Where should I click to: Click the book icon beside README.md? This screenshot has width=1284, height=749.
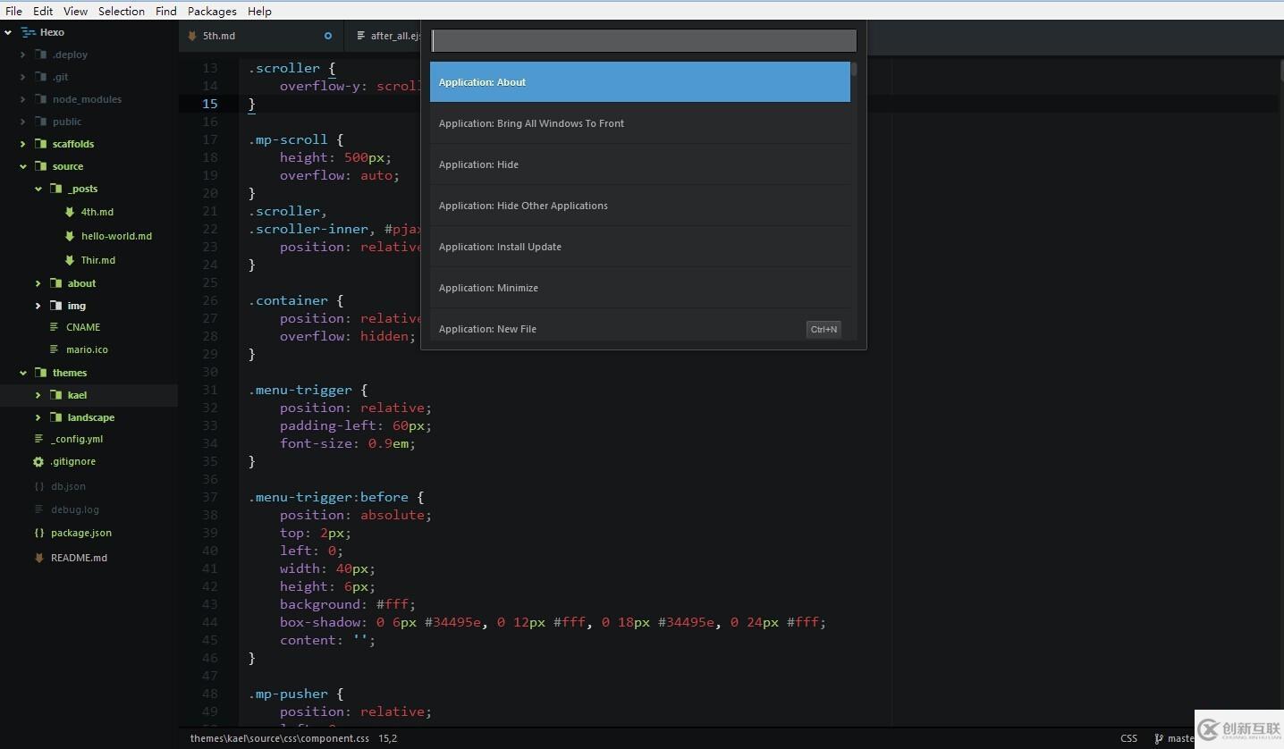38,558
